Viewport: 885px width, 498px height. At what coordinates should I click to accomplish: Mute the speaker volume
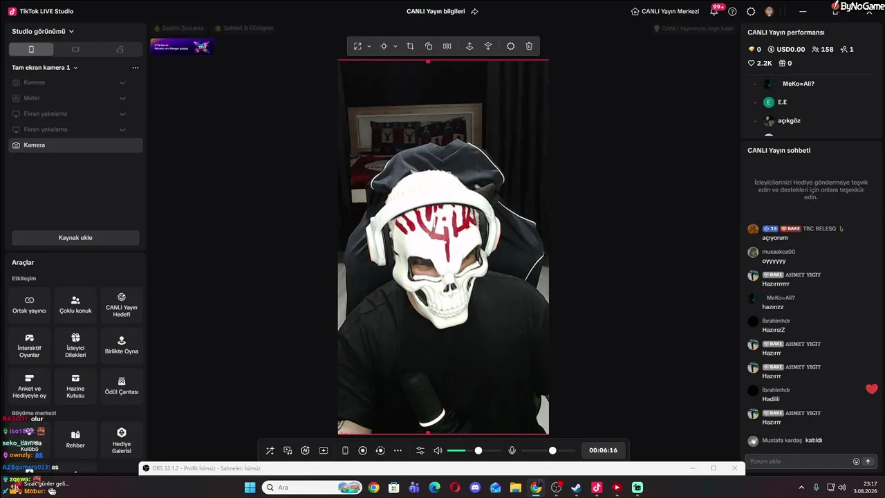tap(438, 450)
